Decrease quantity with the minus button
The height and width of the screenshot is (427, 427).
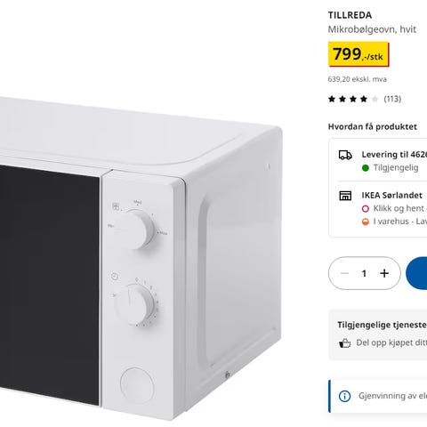coord(344,273)
